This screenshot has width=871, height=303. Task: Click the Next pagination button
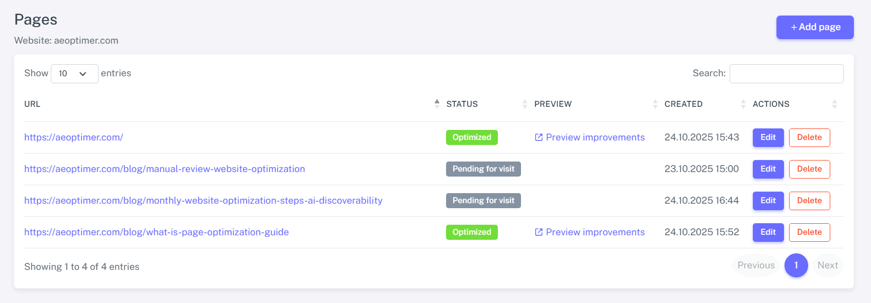pyautogui.click(x=827, y=265)
